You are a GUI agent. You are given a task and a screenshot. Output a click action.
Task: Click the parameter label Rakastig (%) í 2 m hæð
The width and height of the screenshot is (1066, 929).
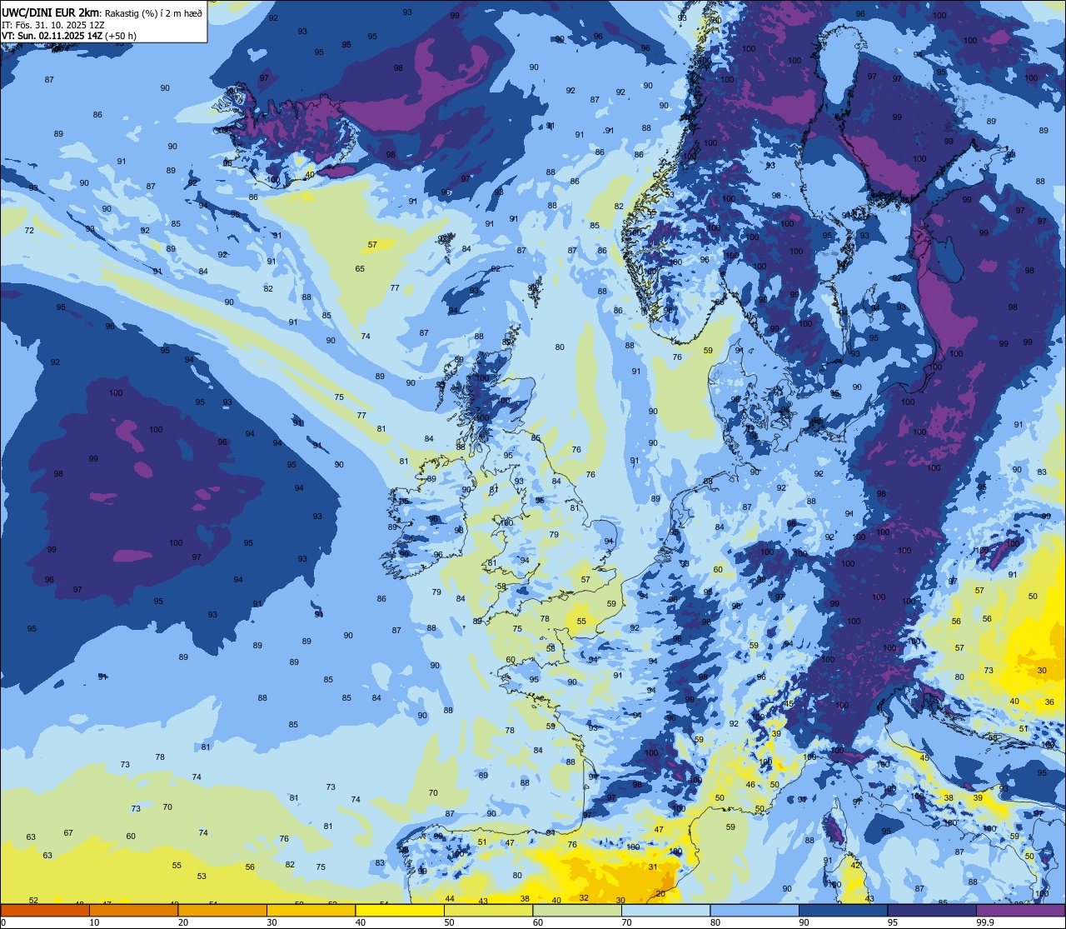click(x=153, y=12)
